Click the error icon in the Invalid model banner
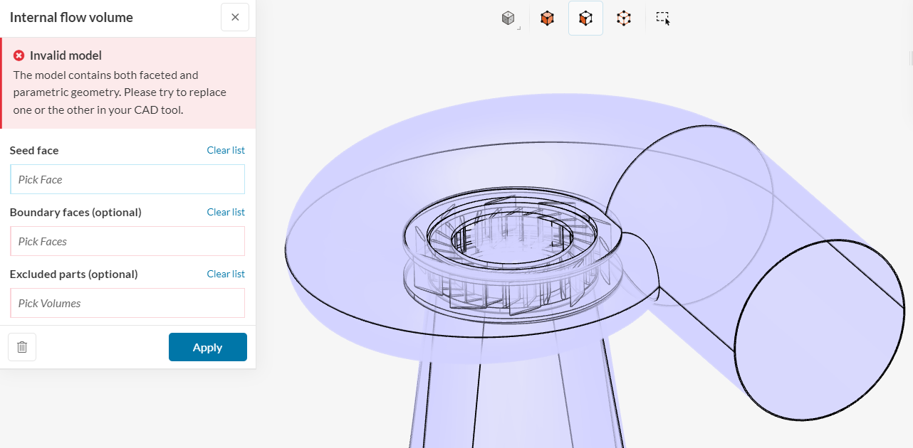Viewport: 913px width, 448px height. point(19,55)
